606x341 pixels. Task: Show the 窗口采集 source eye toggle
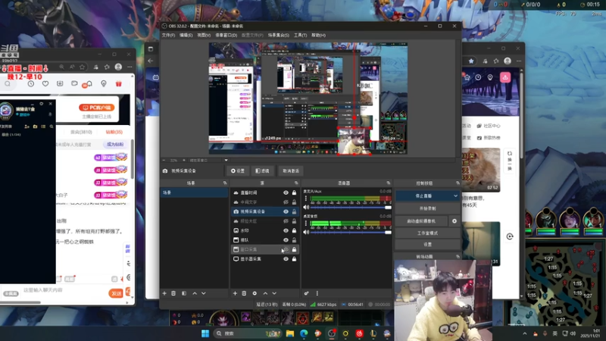286,249
